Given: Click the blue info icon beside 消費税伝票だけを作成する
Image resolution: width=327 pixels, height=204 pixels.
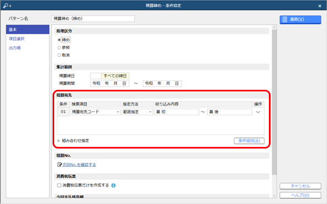Looking at the screenshot, I should coord(113,185).
